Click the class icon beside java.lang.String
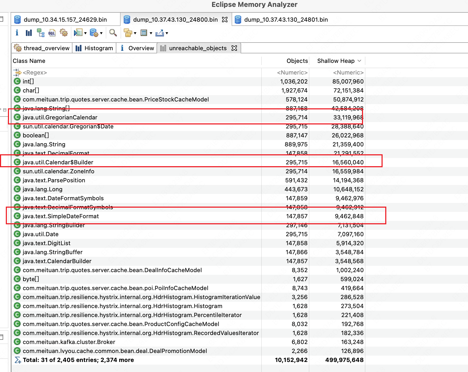The image size is (468, 372). [17, 144]
